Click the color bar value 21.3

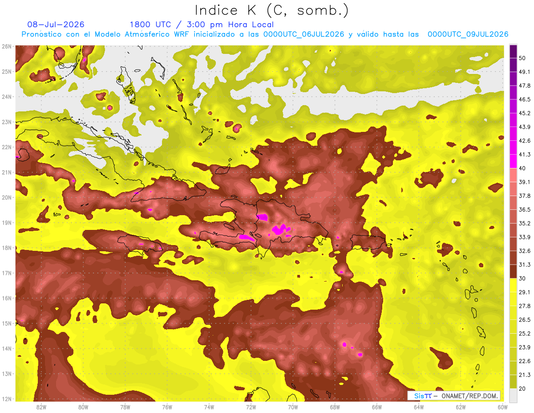coord(524,375)
